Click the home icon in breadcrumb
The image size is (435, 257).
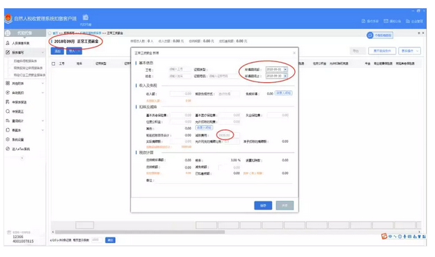[50, 33]
